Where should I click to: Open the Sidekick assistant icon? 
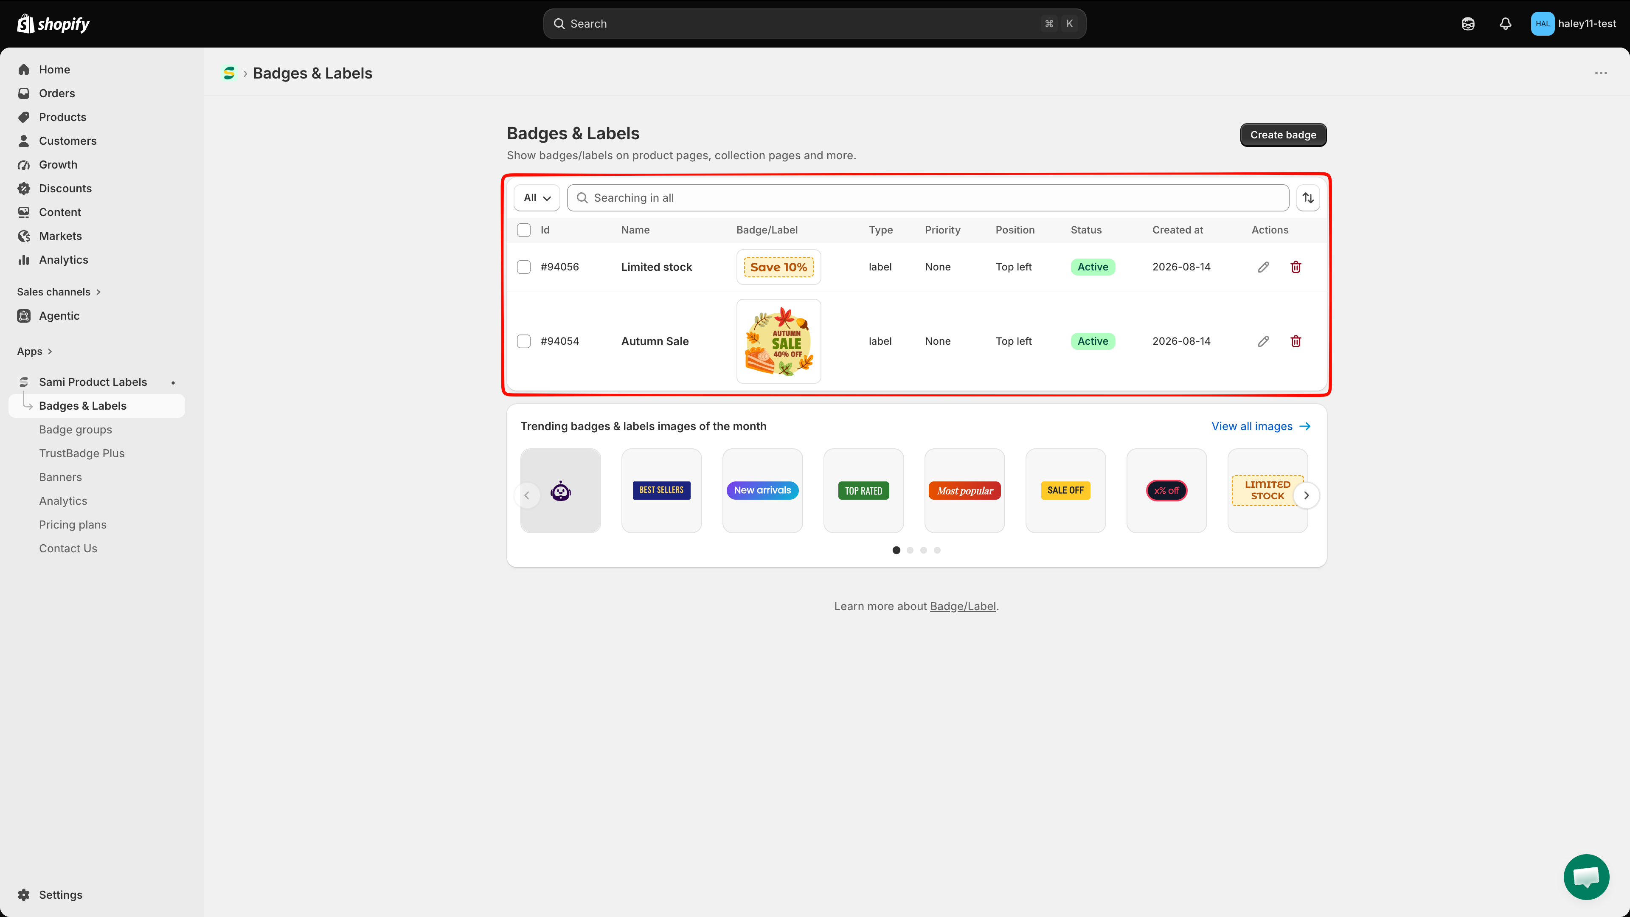tap(1468, 24)
